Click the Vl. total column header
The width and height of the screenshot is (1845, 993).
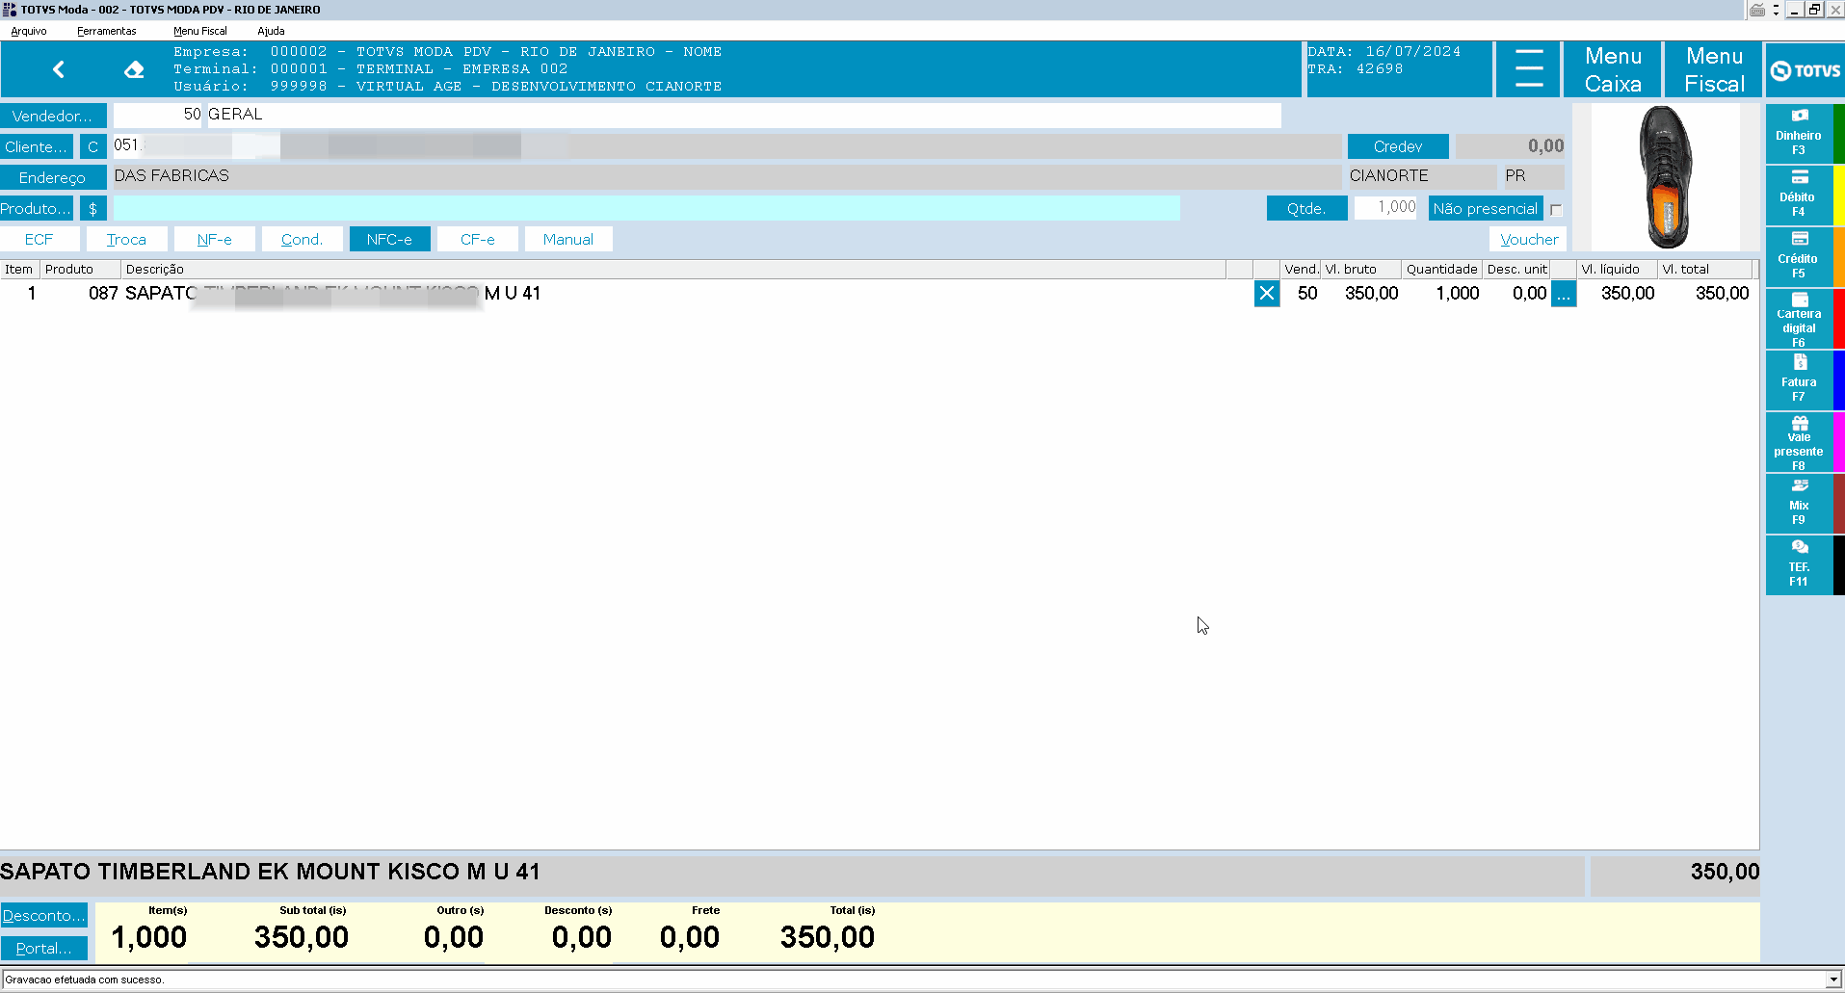(x=1705, y=270)
